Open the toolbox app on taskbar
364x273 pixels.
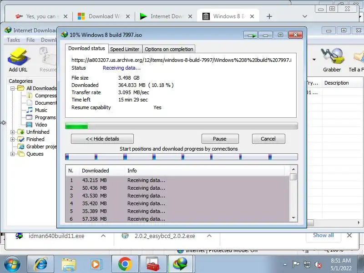153,264
